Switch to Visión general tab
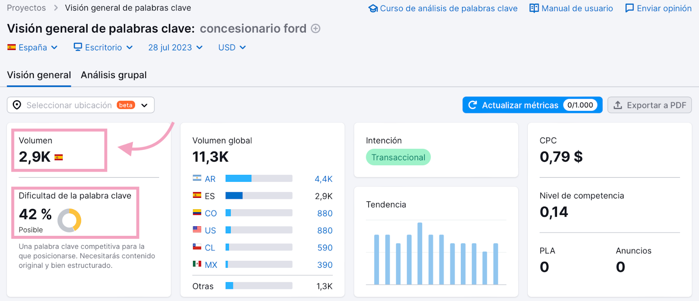The width and height of the screenshot is (699, 301). (39, 75)
